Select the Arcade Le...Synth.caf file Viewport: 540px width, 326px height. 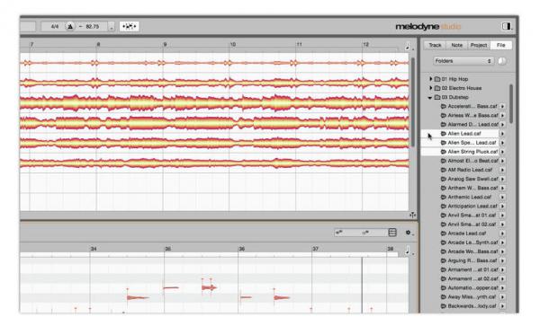(472, 242)
